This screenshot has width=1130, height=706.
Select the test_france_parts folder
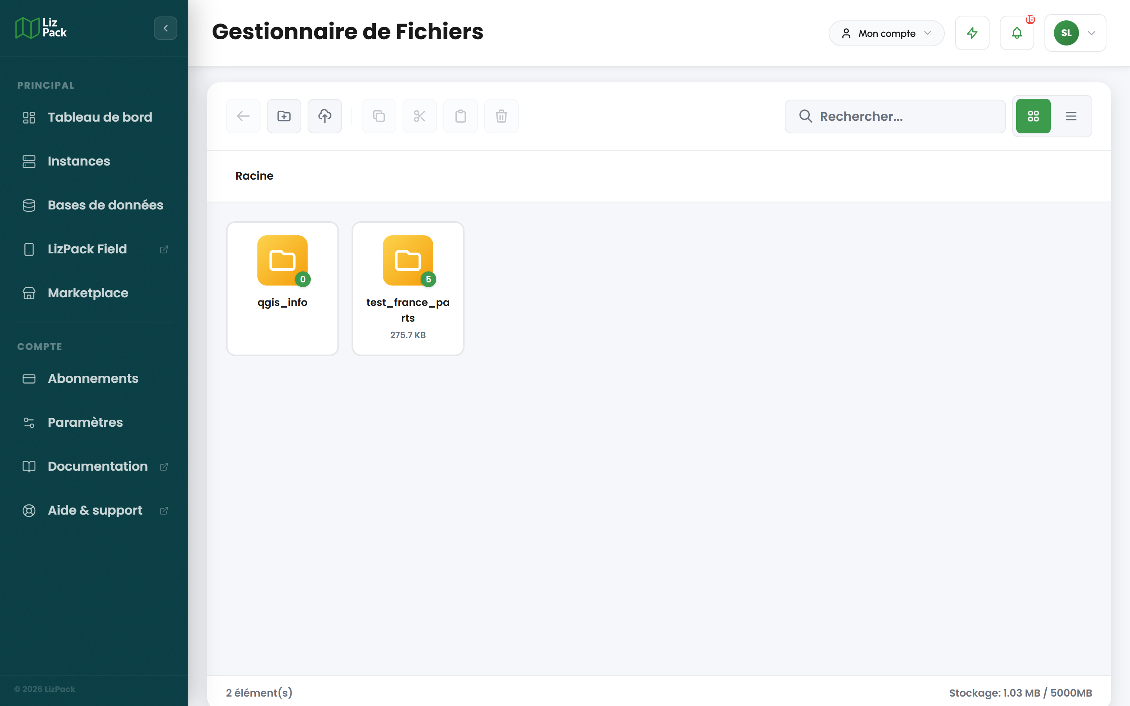click(408, 289)
